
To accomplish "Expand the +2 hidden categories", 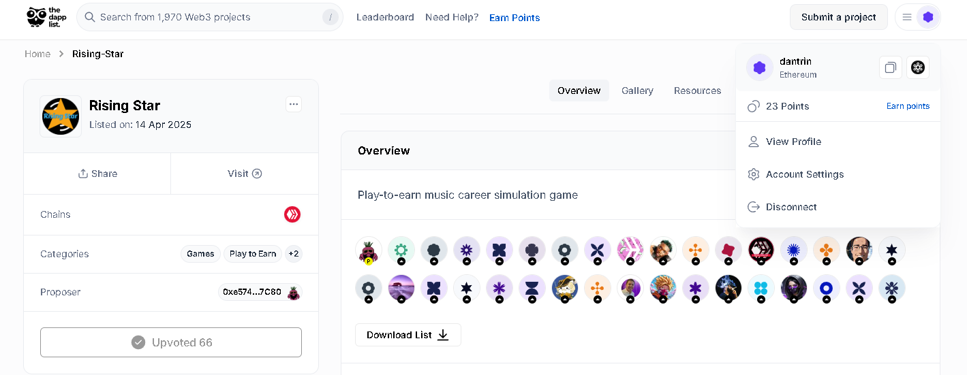I will click(x=294, y=254).
